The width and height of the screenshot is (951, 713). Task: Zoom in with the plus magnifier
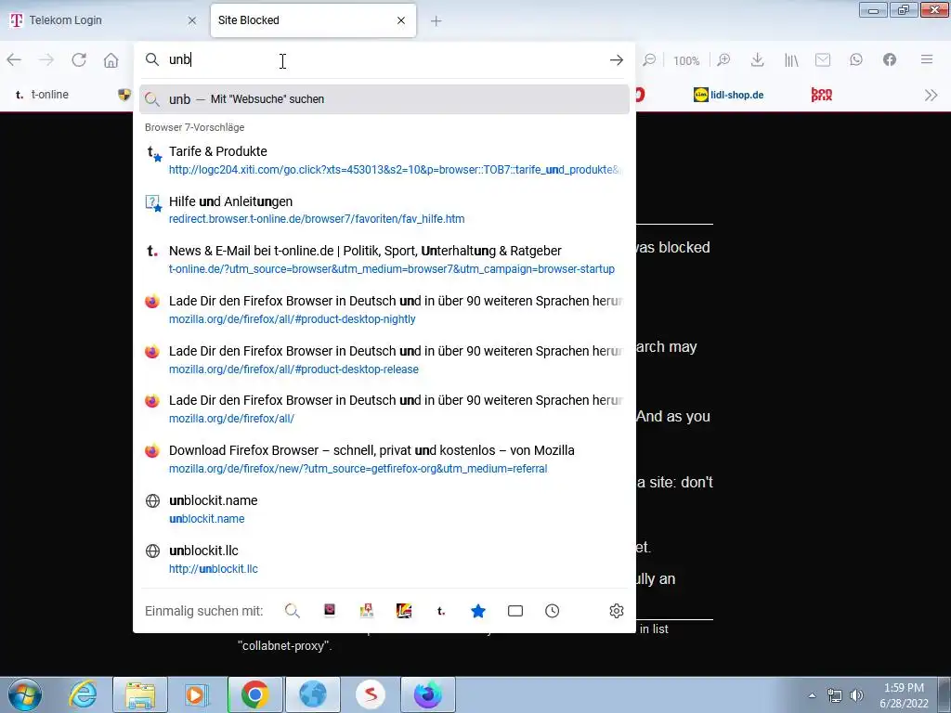tap(723, 59)
